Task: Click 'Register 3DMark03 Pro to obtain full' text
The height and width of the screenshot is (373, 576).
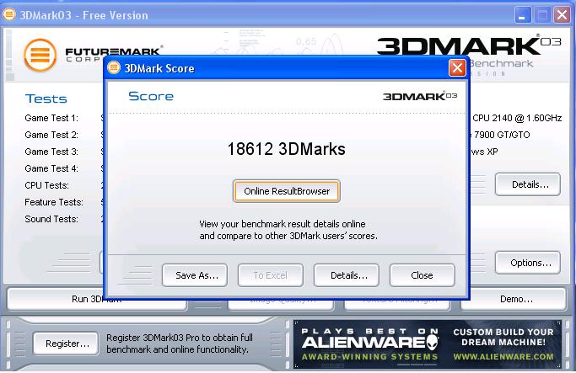Action: click(x=180, y=338)
